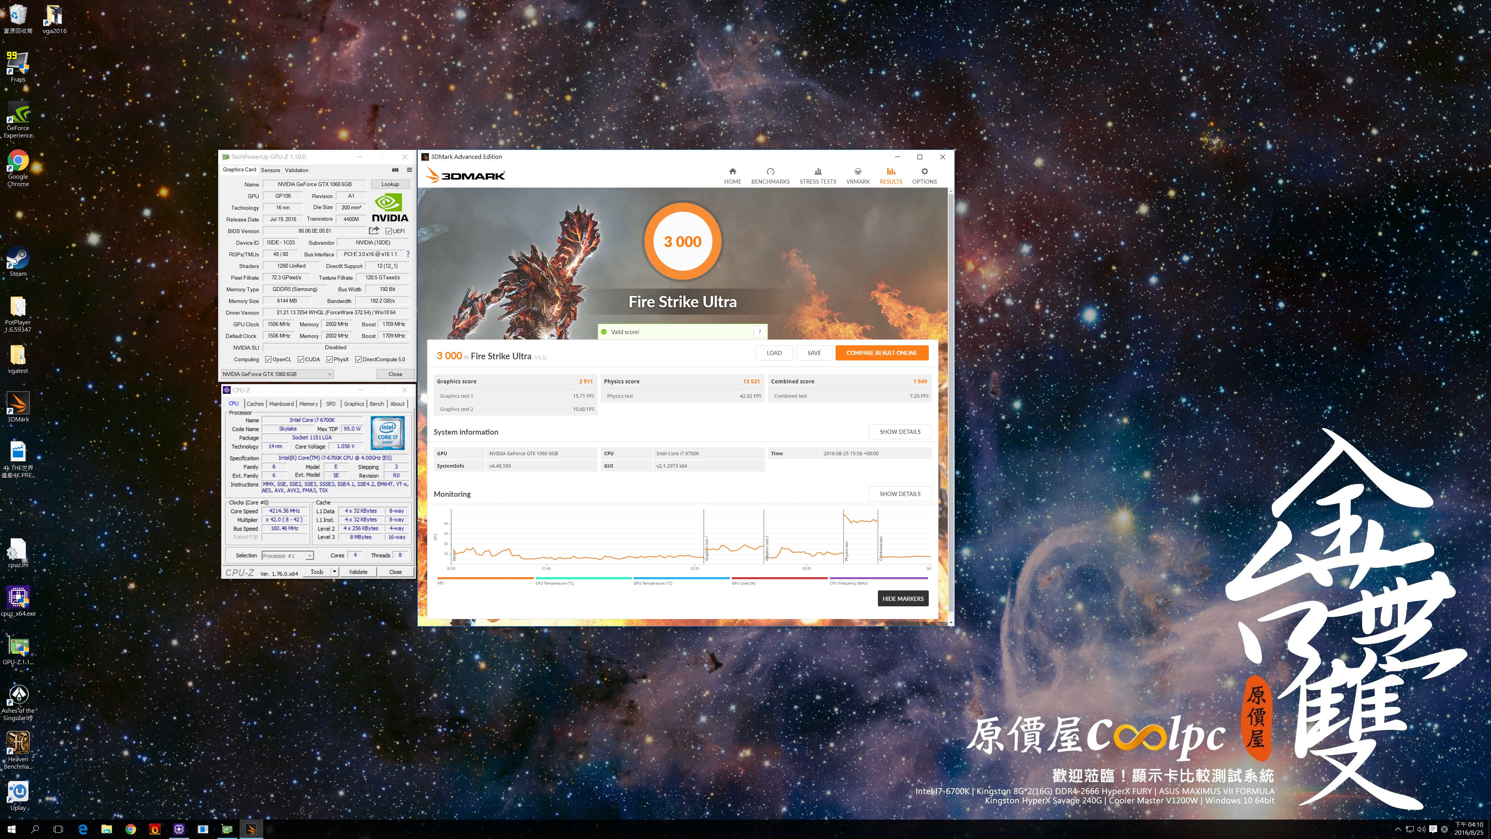Open the HOME section in 3DMark
This screenshot has width=1491, height=839.
coord(732,176)
